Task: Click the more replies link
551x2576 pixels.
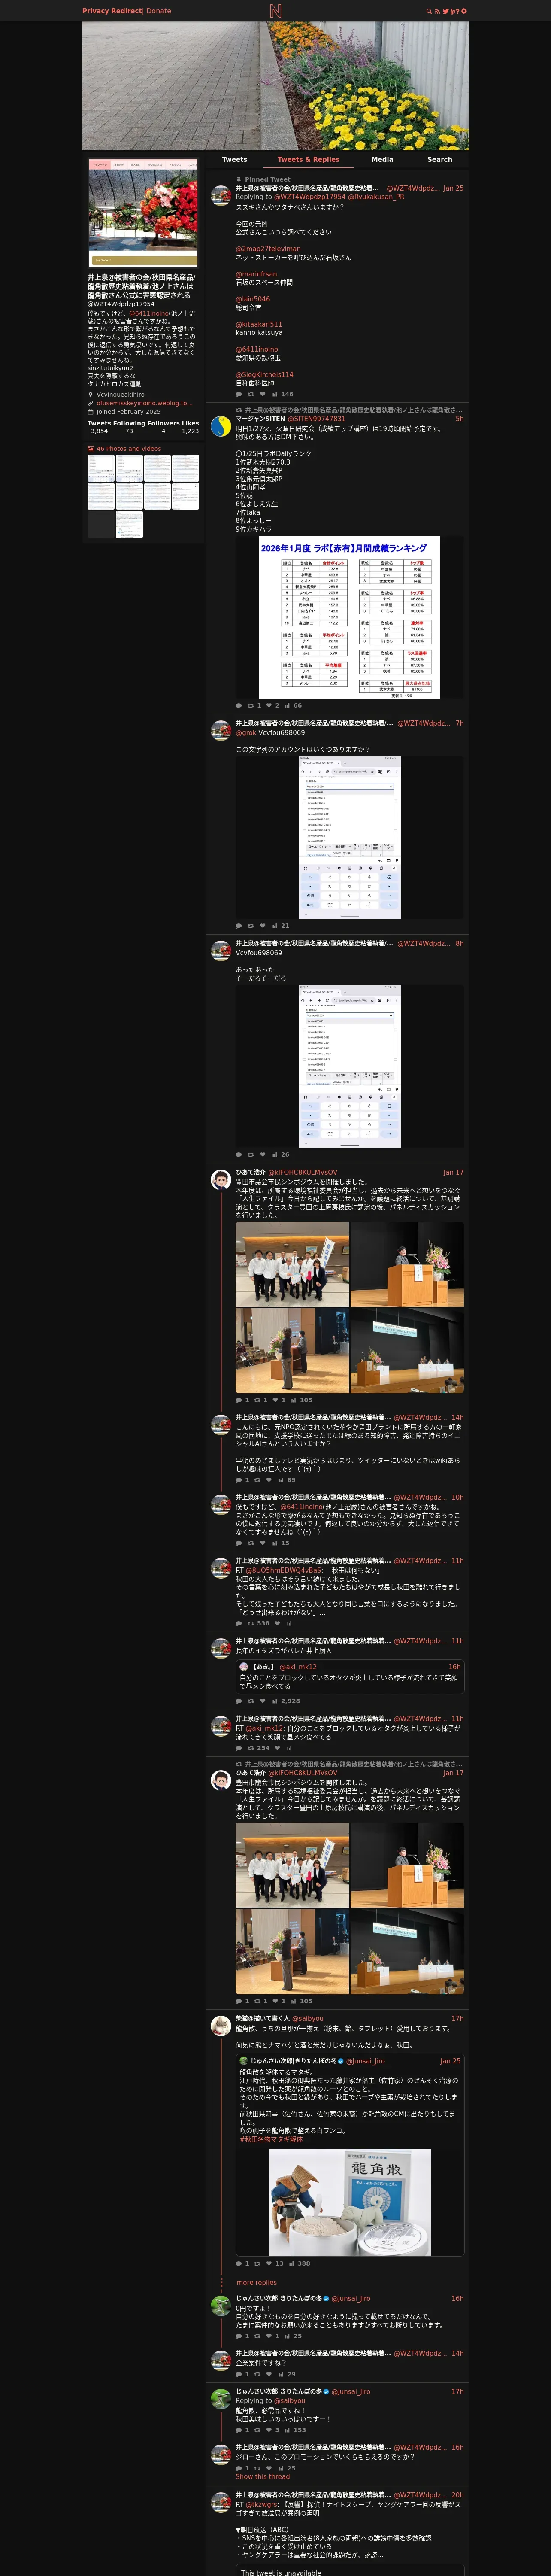Action: point(257,2283)
